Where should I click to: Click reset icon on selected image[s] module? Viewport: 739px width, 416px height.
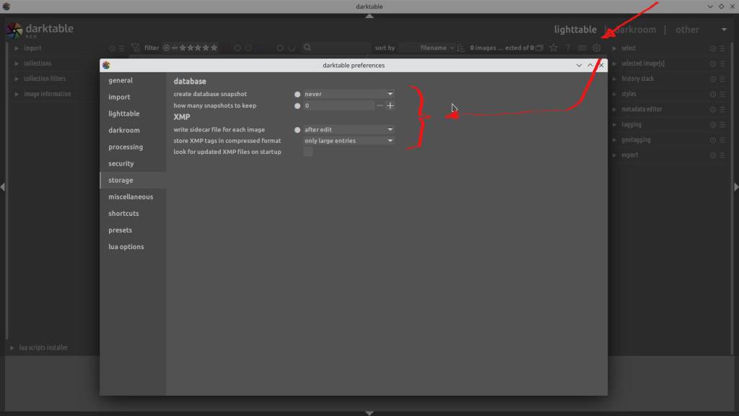pos(712,64)
